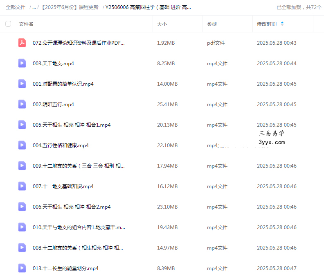Viewport: 324px width, 275px height.
Task: Click video icon for 001.对配置的简单认识.mp4
Action: point(22,84)
